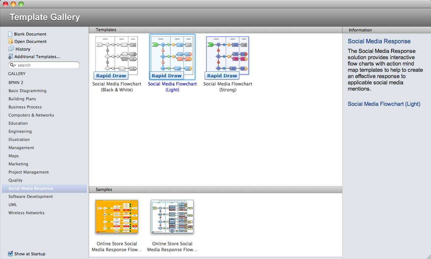Click the Open Document folder icon

10,41
